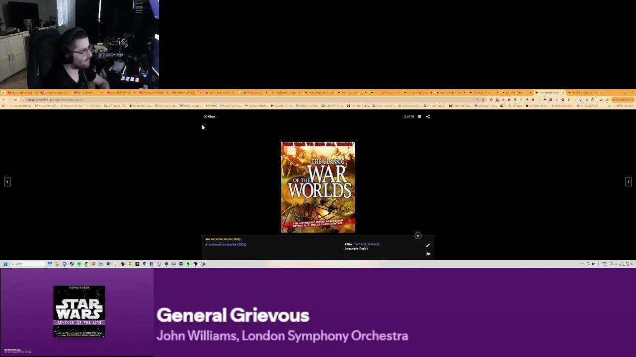Click the War of the Worlds poster image
636x357 pixels.
[x=318, y=187]
